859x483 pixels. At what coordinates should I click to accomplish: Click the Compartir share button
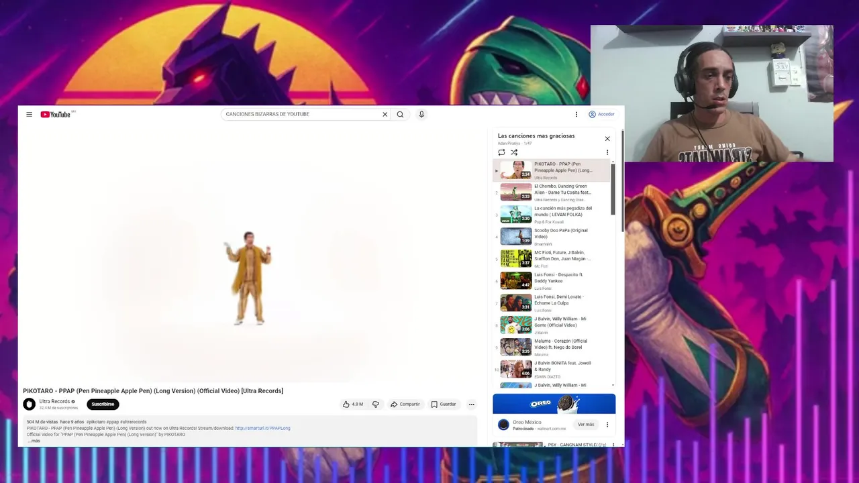405,405
